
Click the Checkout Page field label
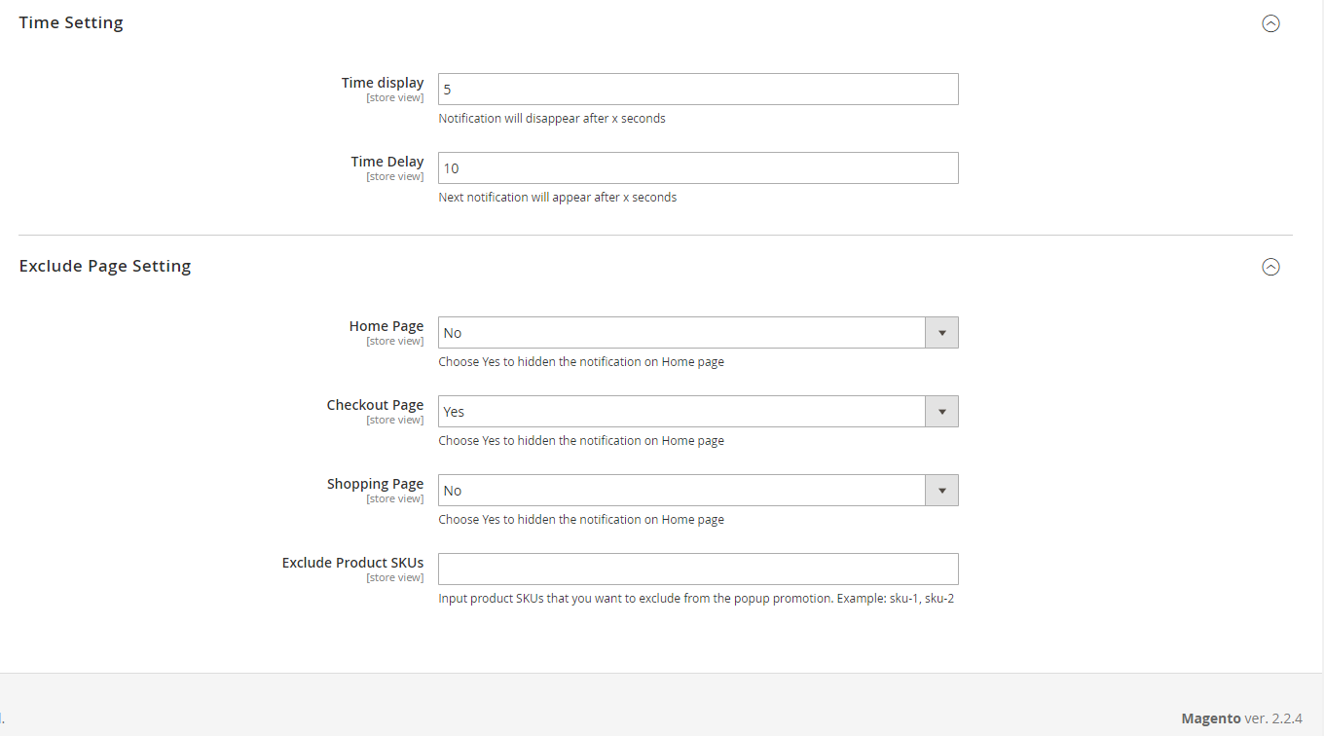coord(375,405)
